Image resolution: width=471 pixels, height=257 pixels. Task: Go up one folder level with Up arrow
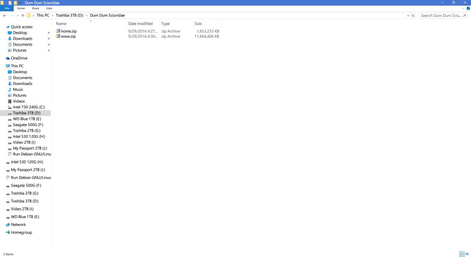pyautogui.click(x=23, y=15)
